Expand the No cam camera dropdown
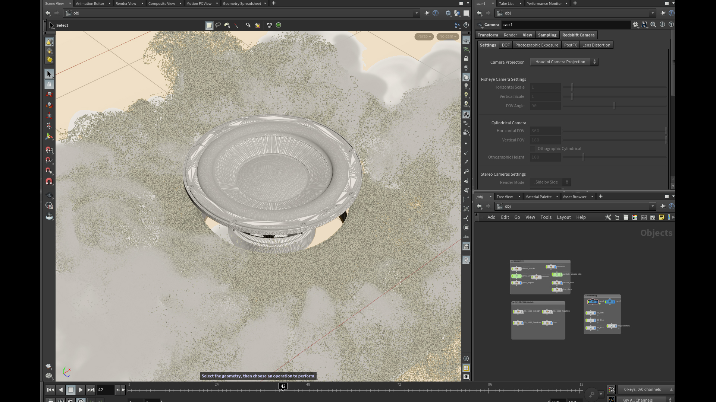Viewport: 716px width, 402px height. (x=447, y=36)
